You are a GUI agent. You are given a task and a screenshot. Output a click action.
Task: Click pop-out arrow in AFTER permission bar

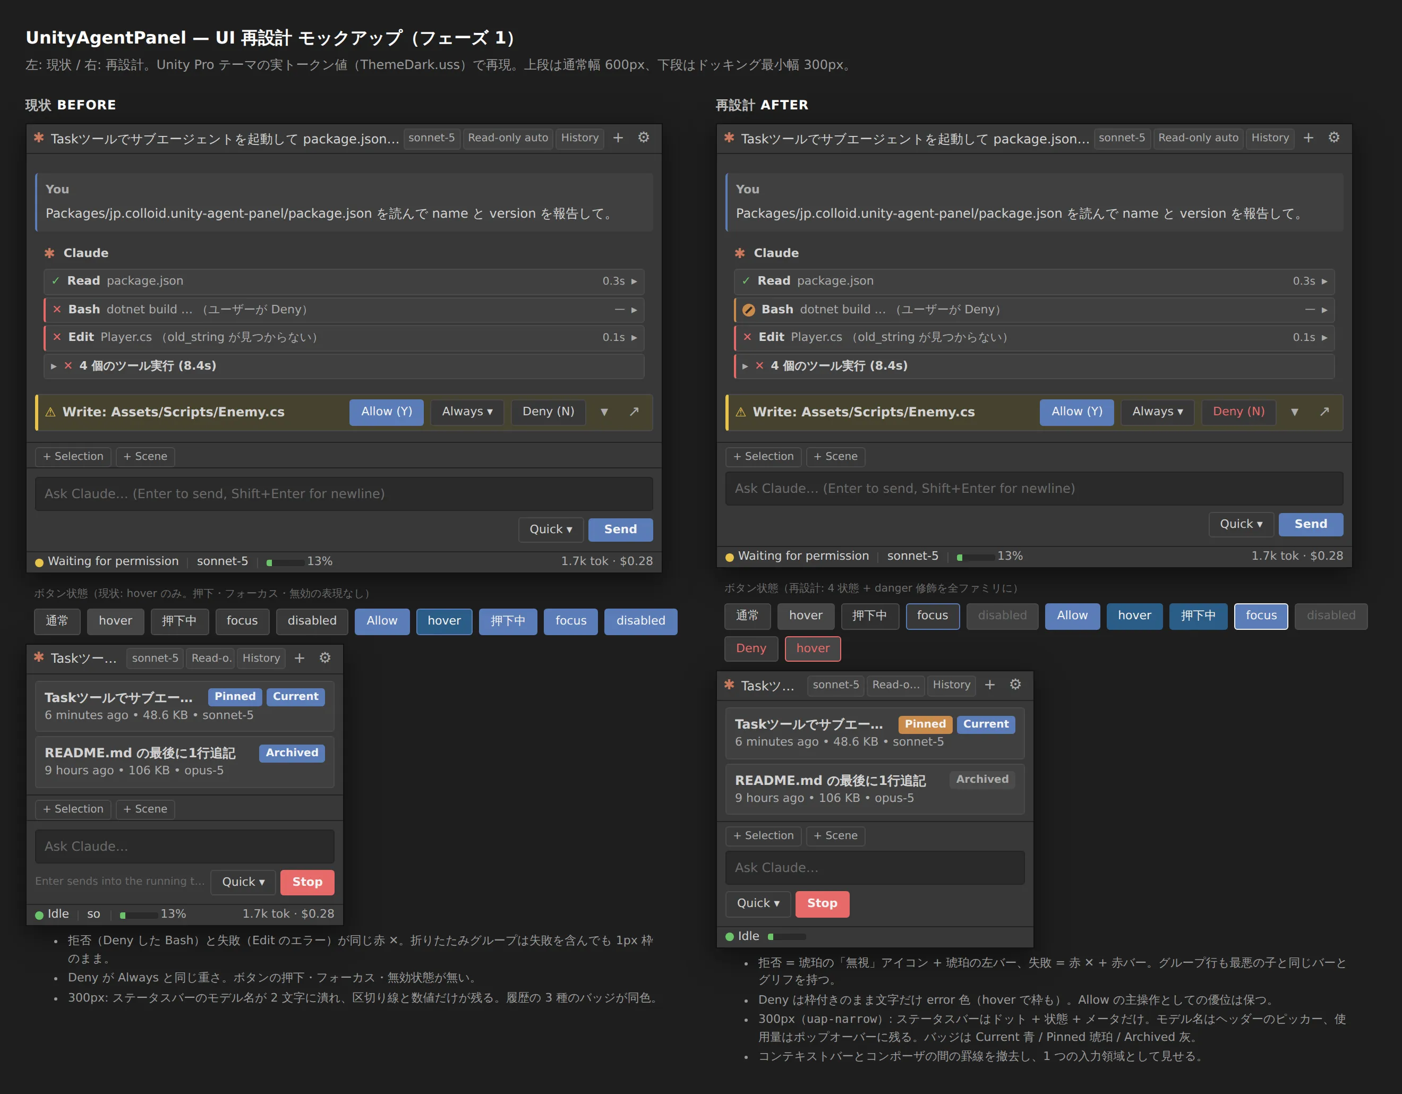coord(1324,412)
